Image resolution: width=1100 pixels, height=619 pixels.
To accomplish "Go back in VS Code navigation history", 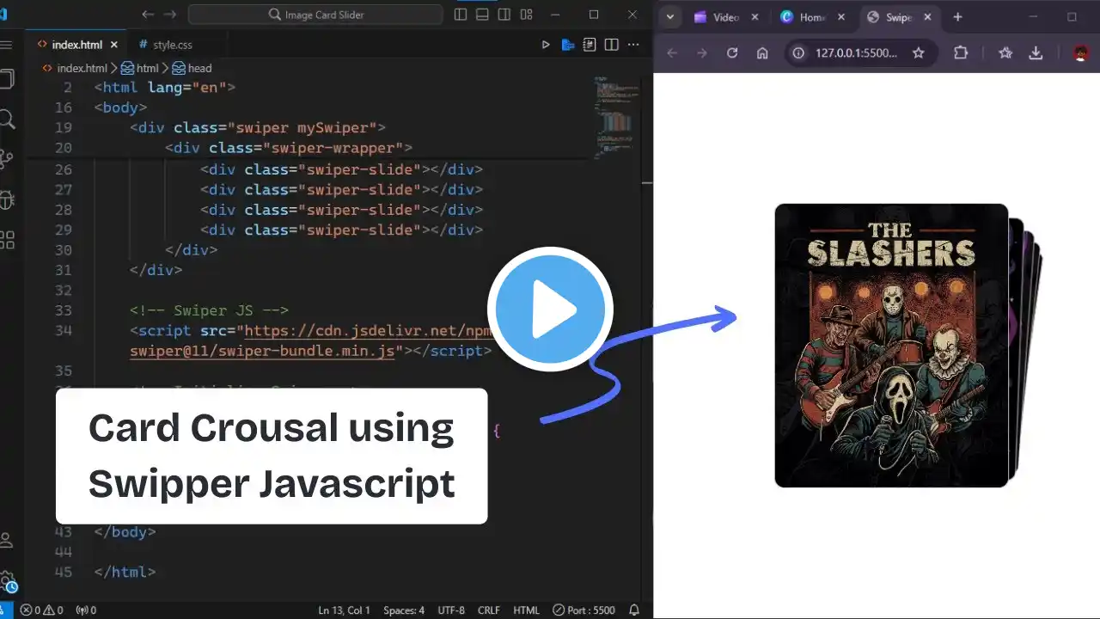I will (x=148, y=15).
